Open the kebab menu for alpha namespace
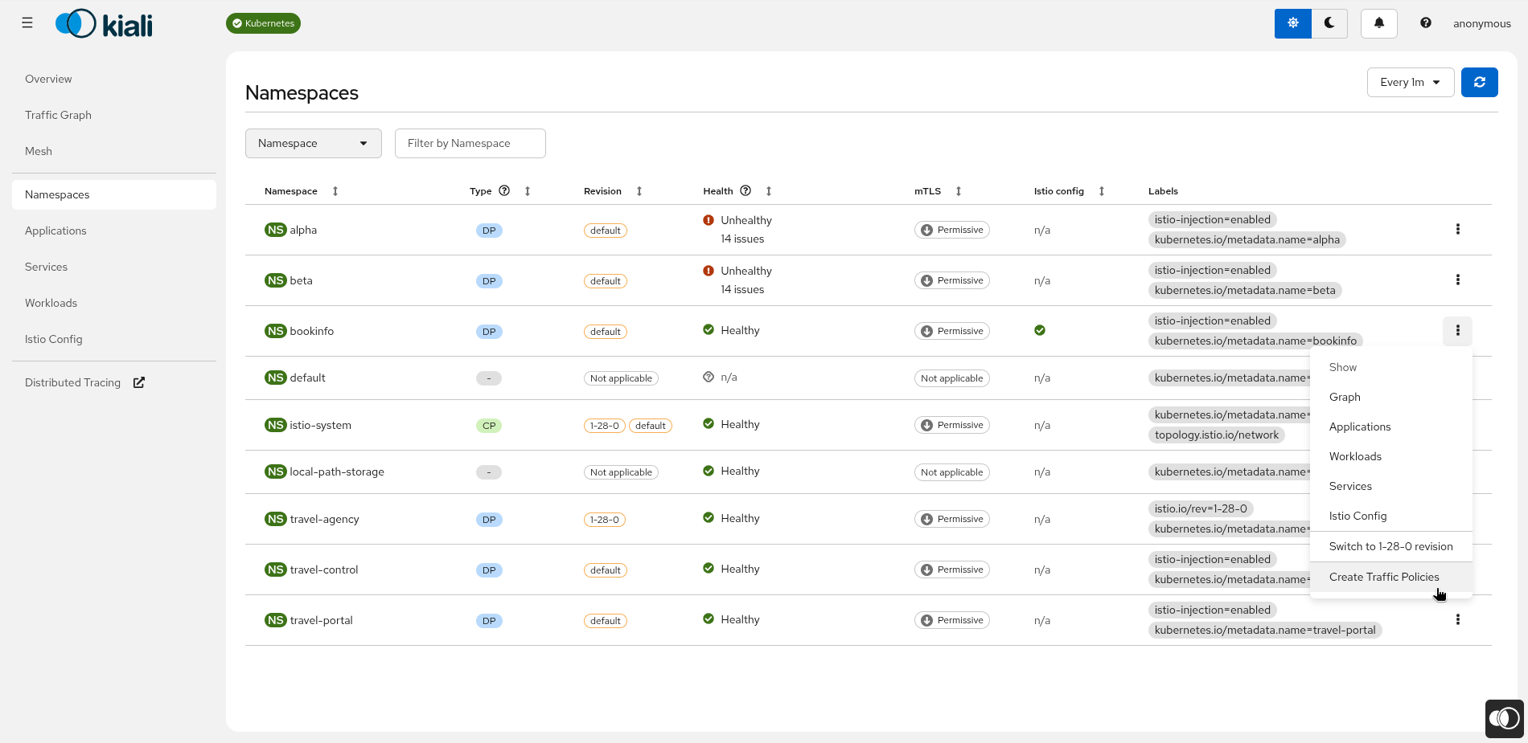1528x743 pixels. (x=1458, y=229)
